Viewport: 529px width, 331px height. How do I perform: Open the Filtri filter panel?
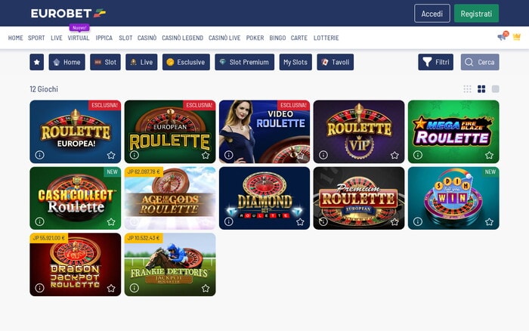pos(435,62)
